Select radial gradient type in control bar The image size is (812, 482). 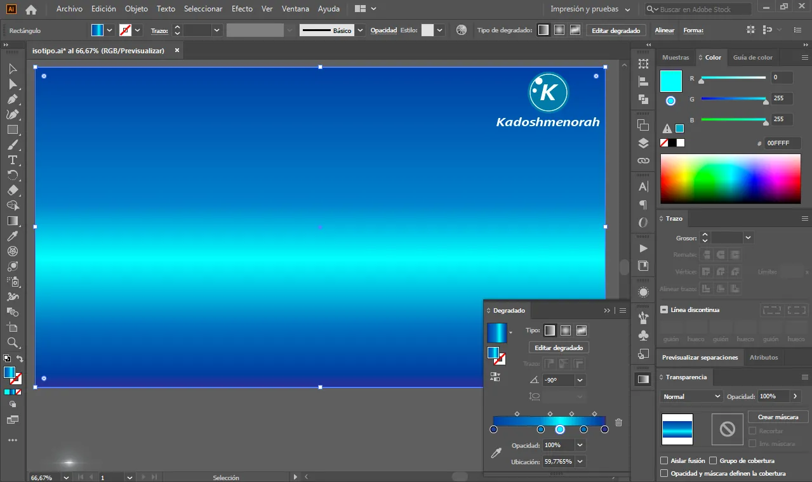tap(559, 30)
